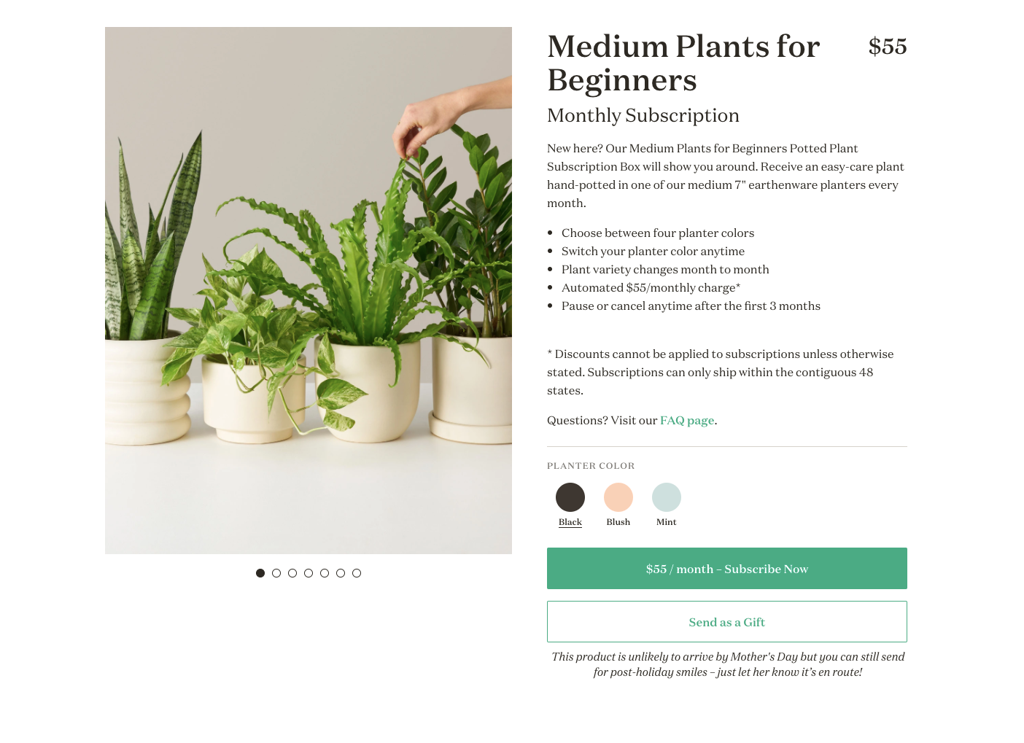The height and width of the screenshot is (743, 1024).
Task: Click the potted plants product photo
Action: 309,290
